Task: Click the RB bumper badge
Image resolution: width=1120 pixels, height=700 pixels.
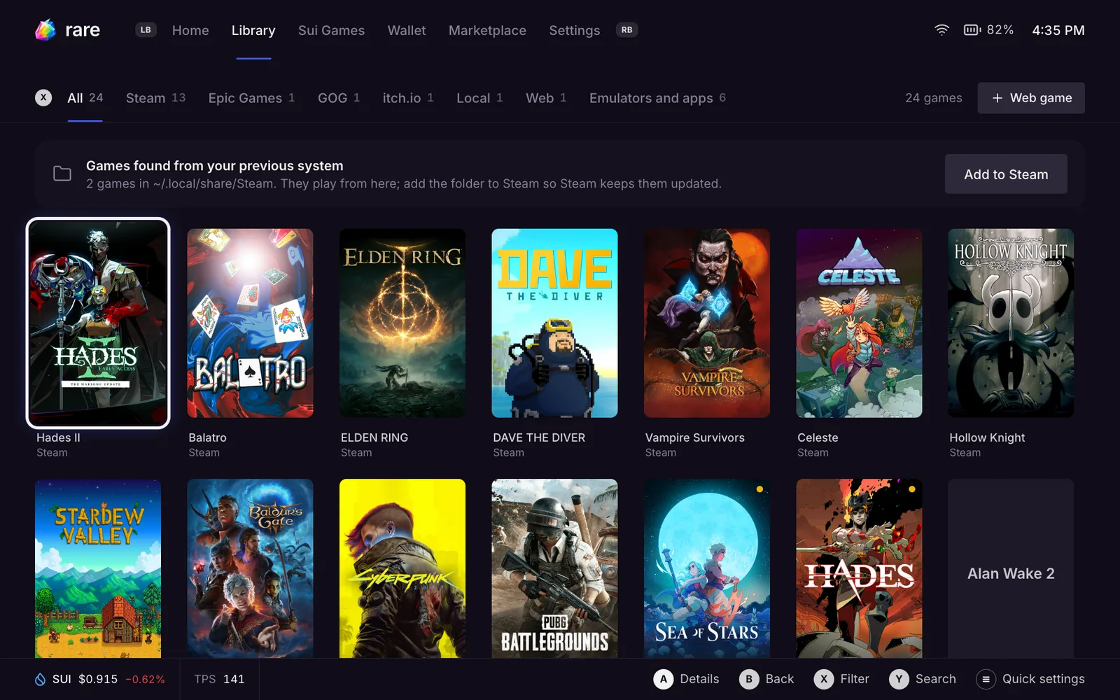Action: [x=626, y=30]
